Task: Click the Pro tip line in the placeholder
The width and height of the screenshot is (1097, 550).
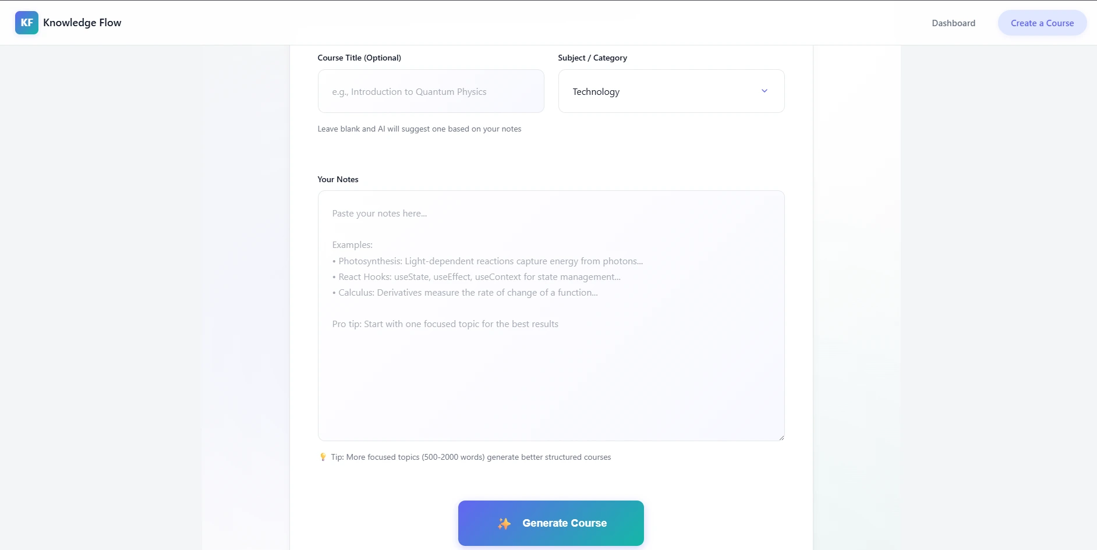Action: 445,324
